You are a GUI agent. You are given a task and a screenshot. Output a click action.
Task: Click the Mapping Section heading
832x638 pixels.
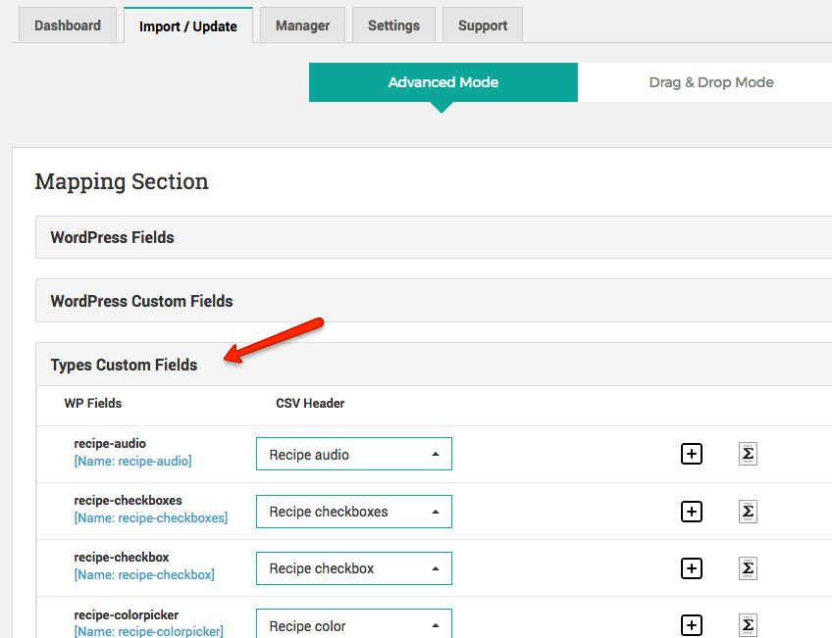point(122,181)
